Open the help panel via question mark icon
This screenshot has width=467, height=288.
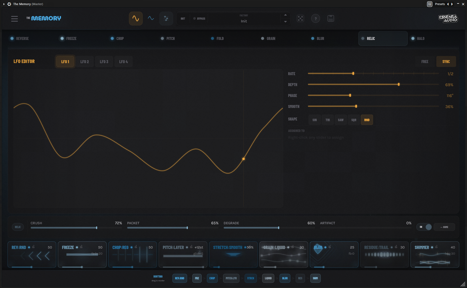[316, 18]
